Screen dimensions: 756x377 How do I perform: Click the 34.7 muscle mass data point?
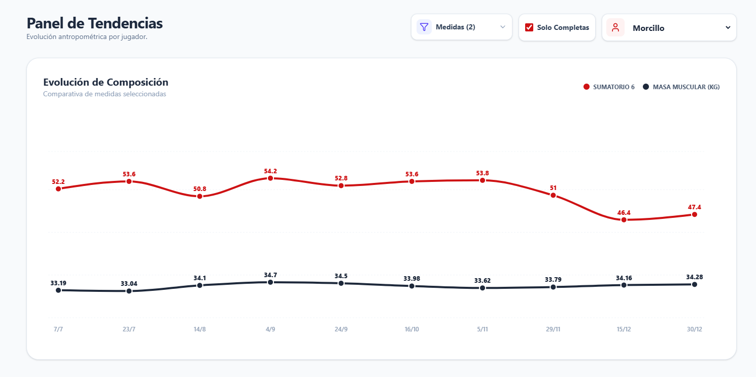coord(270,282)
